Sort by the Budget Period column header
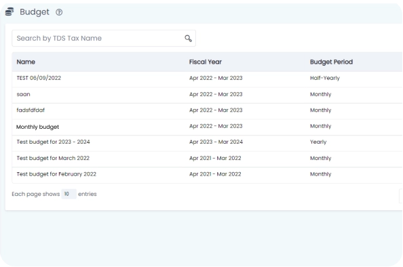403x267 pixels. pyautogui.click(x=331, y=62)
